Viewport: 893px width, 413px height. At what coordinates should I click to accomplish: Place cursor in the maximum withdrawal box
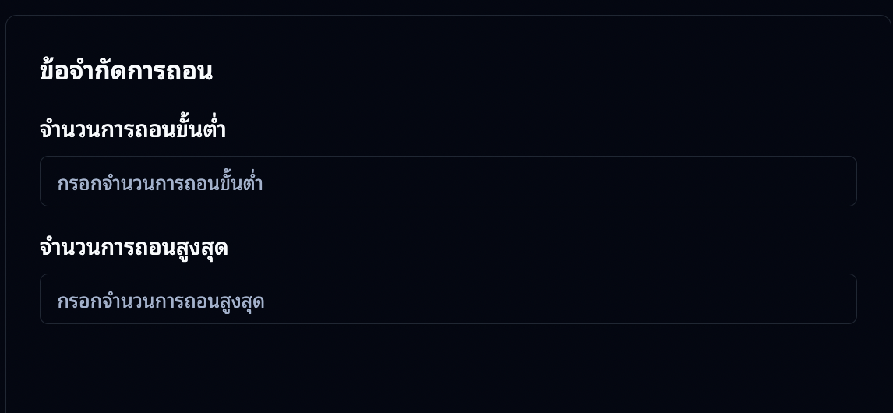point(448,299)
